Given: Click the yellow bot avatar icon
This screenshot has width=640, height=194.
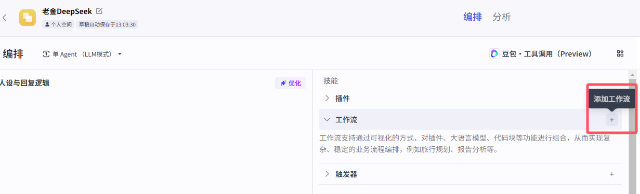Looking at the screenshot, I should (x=28, y=18).
